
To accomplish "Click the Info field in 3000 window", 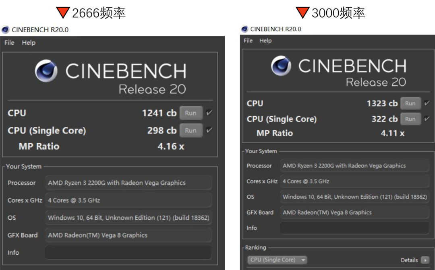I will click(354, 228).
